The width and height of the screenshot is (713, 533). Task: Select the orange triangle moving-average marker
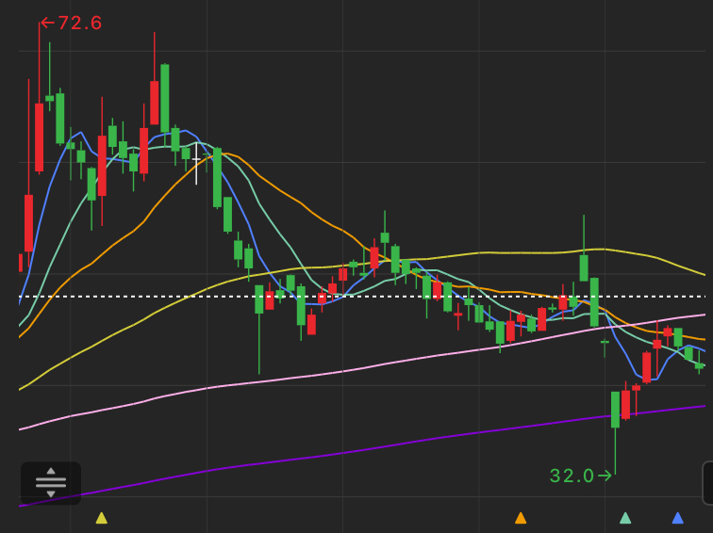pos(521,518)
